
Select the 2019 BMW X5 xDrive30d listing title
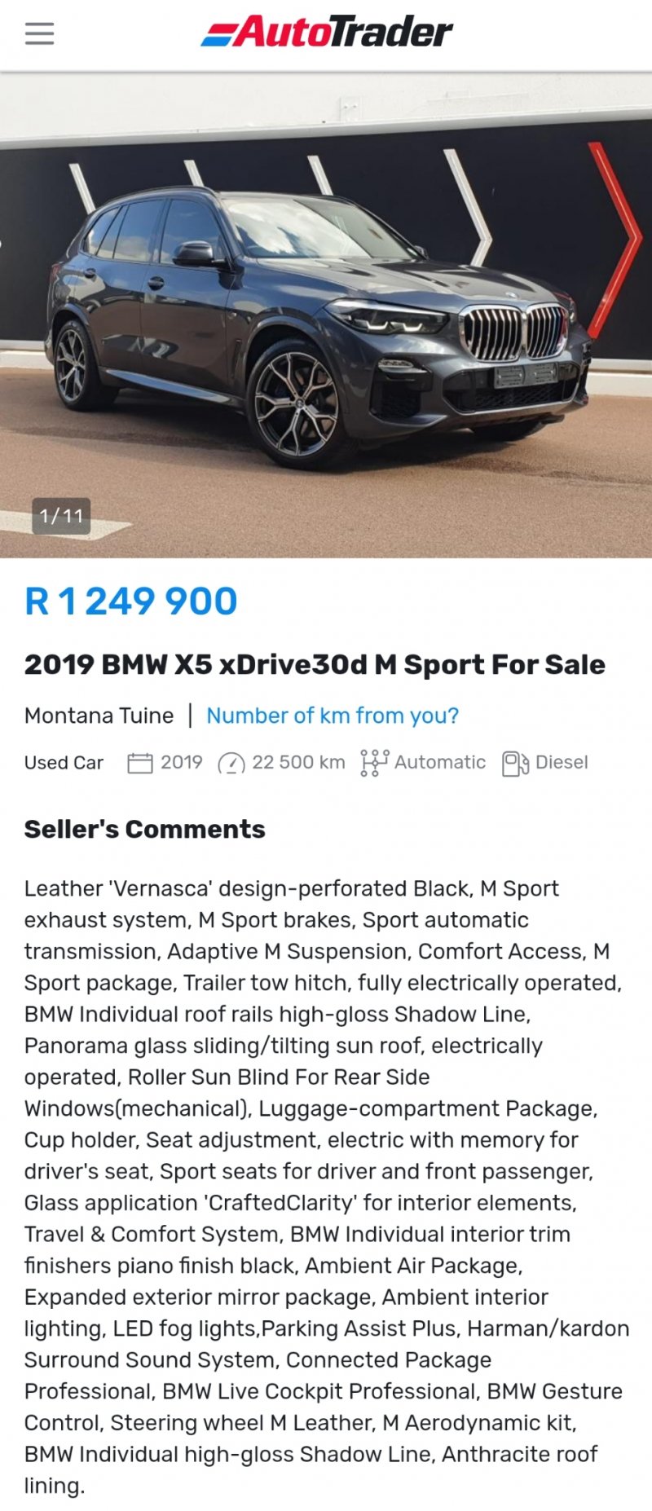pyautogui.click(x=315, y=664)
